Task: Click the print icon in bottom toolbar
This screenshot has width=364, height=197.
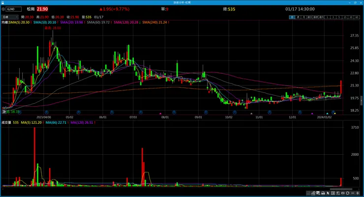Action: [323, 193]
